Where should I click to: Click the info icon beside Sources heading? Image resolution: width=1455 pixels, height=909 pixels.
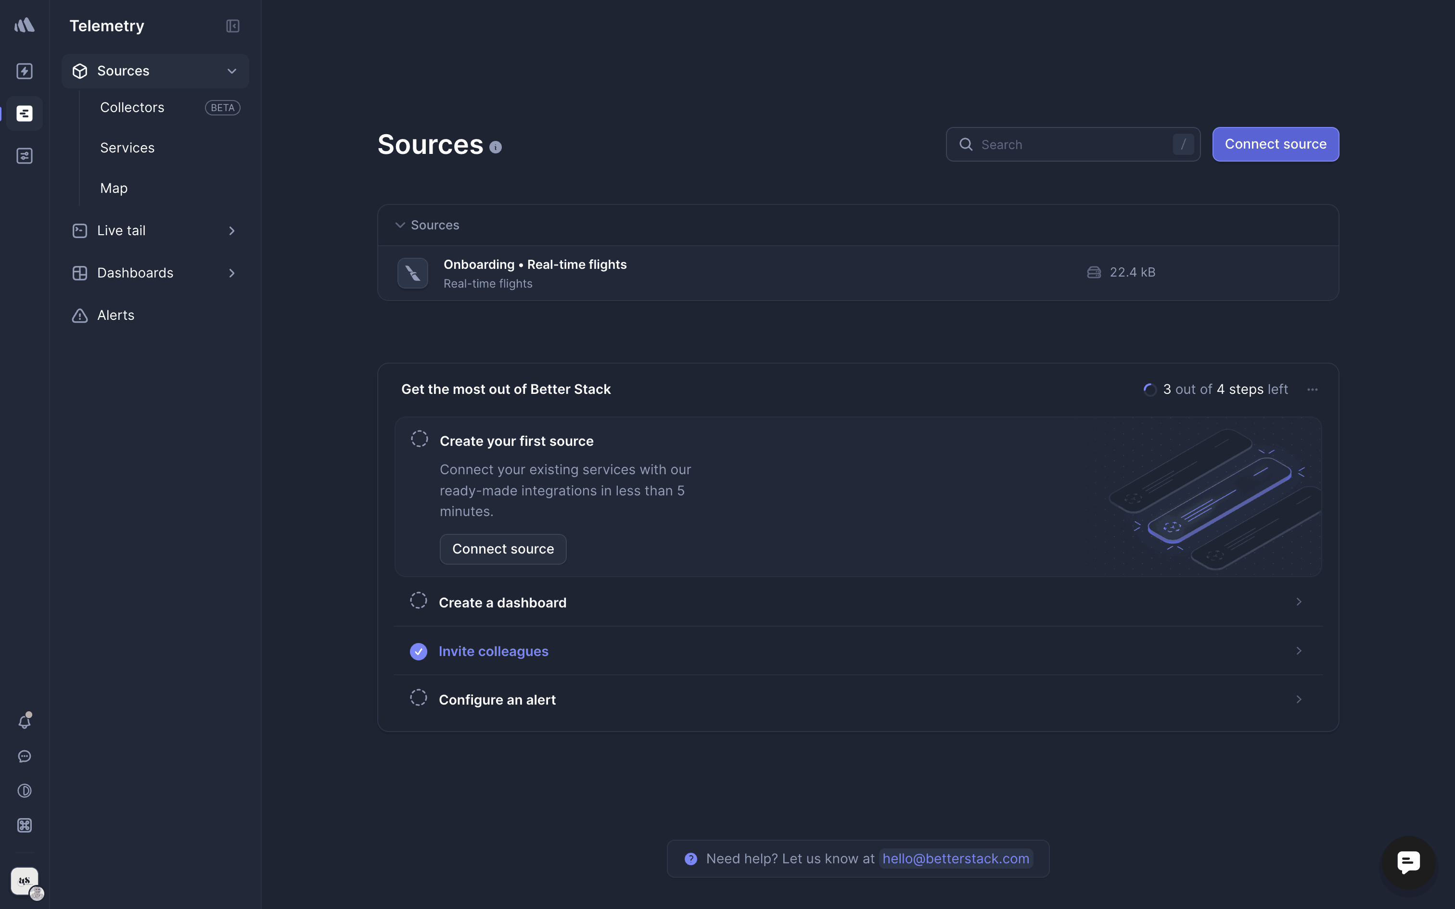496,147
